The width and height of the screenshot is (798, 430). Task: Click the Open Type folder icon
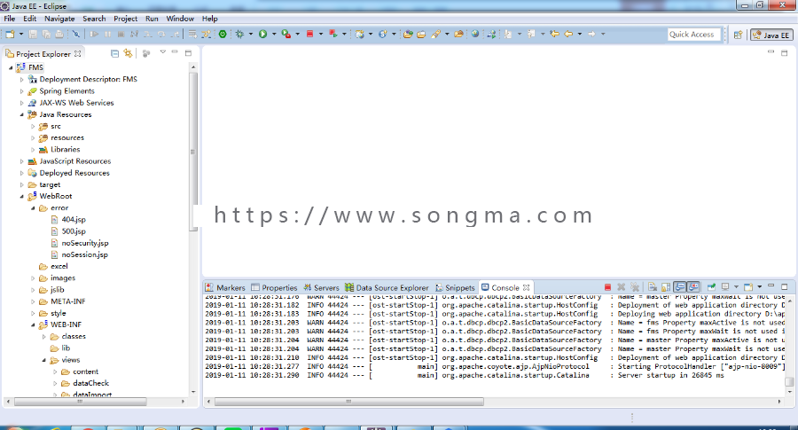[408, 34]
